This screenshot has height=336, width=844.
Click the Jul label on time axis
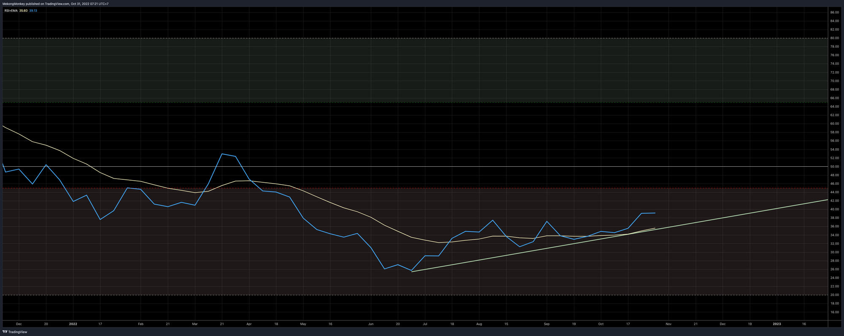pos(425,324)
